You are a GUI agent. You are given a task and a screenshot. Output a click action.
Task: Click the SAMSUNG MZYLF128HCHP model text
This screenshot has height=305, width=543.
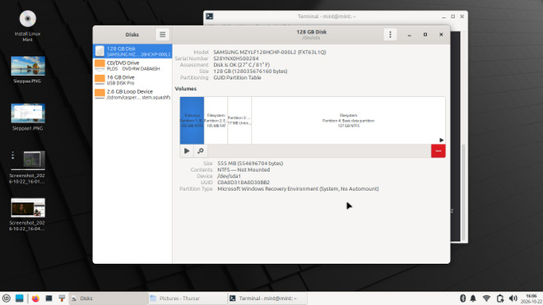[x=270, y=53]
